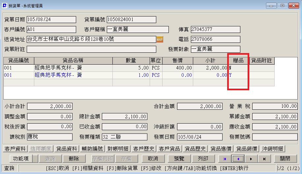Click the 應收金額 field 2,100.00
The image size is (302, 174).
275,127
